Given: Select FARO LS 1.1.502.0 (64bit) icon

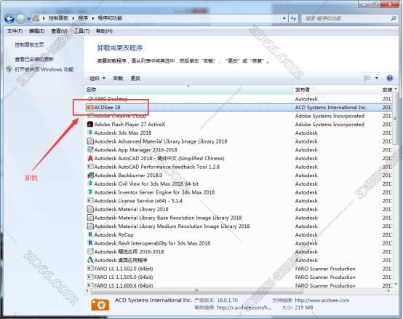Looking at the screenshot, I should pos(90,269).
